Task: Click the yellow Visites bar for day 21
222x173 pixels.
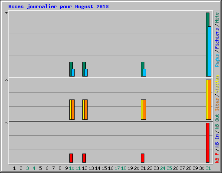Action: (x=142, y=109)
